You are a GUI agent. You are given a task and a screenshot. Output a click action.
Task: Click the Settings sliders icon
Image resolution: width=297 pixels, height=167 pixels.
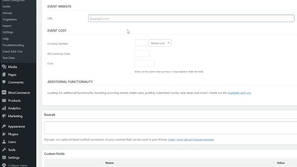click(4, 157)
